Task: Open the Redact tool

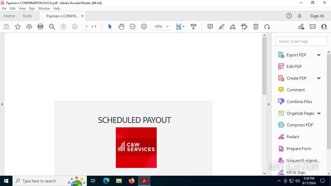Action: 289,137
